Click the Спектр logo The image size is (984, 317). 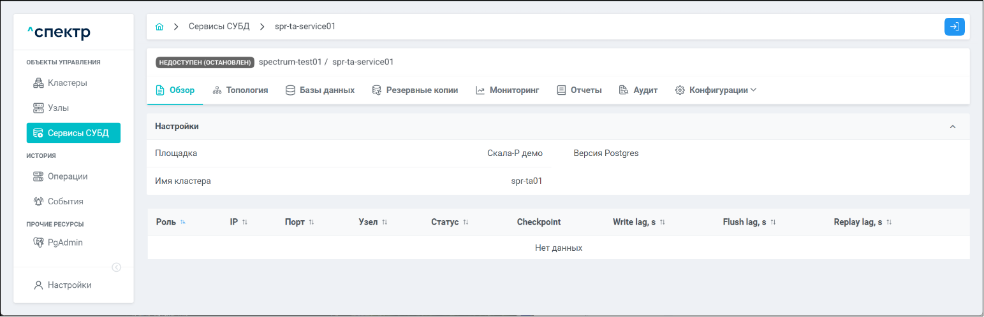point(59,32)
